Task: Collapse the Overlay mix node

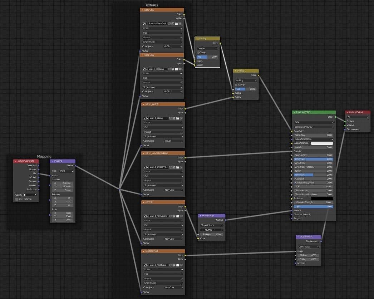Action: click(x=197, y=39)
